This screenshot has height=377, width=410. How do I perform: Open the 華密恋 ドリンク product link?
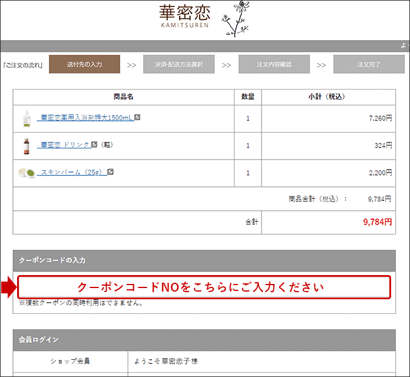point(64,145)
